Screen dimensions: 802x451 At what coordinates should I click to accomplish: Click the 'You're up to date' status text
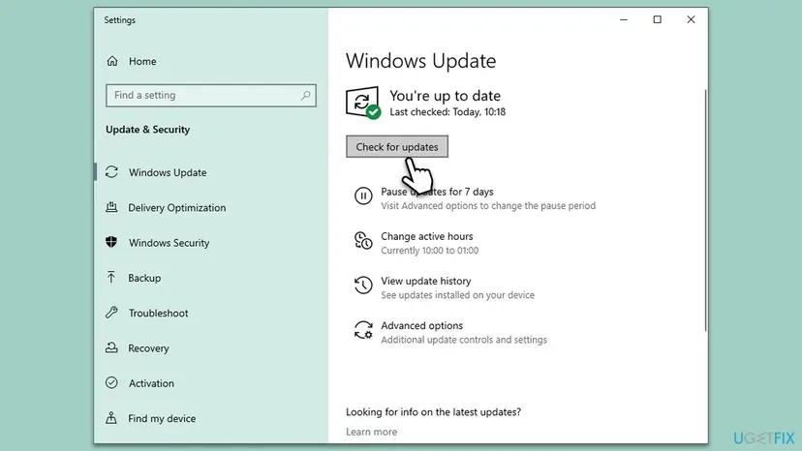pos(445,96)
